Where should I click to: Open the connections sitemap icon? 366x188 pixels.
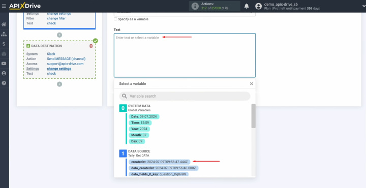click(4, 34)
